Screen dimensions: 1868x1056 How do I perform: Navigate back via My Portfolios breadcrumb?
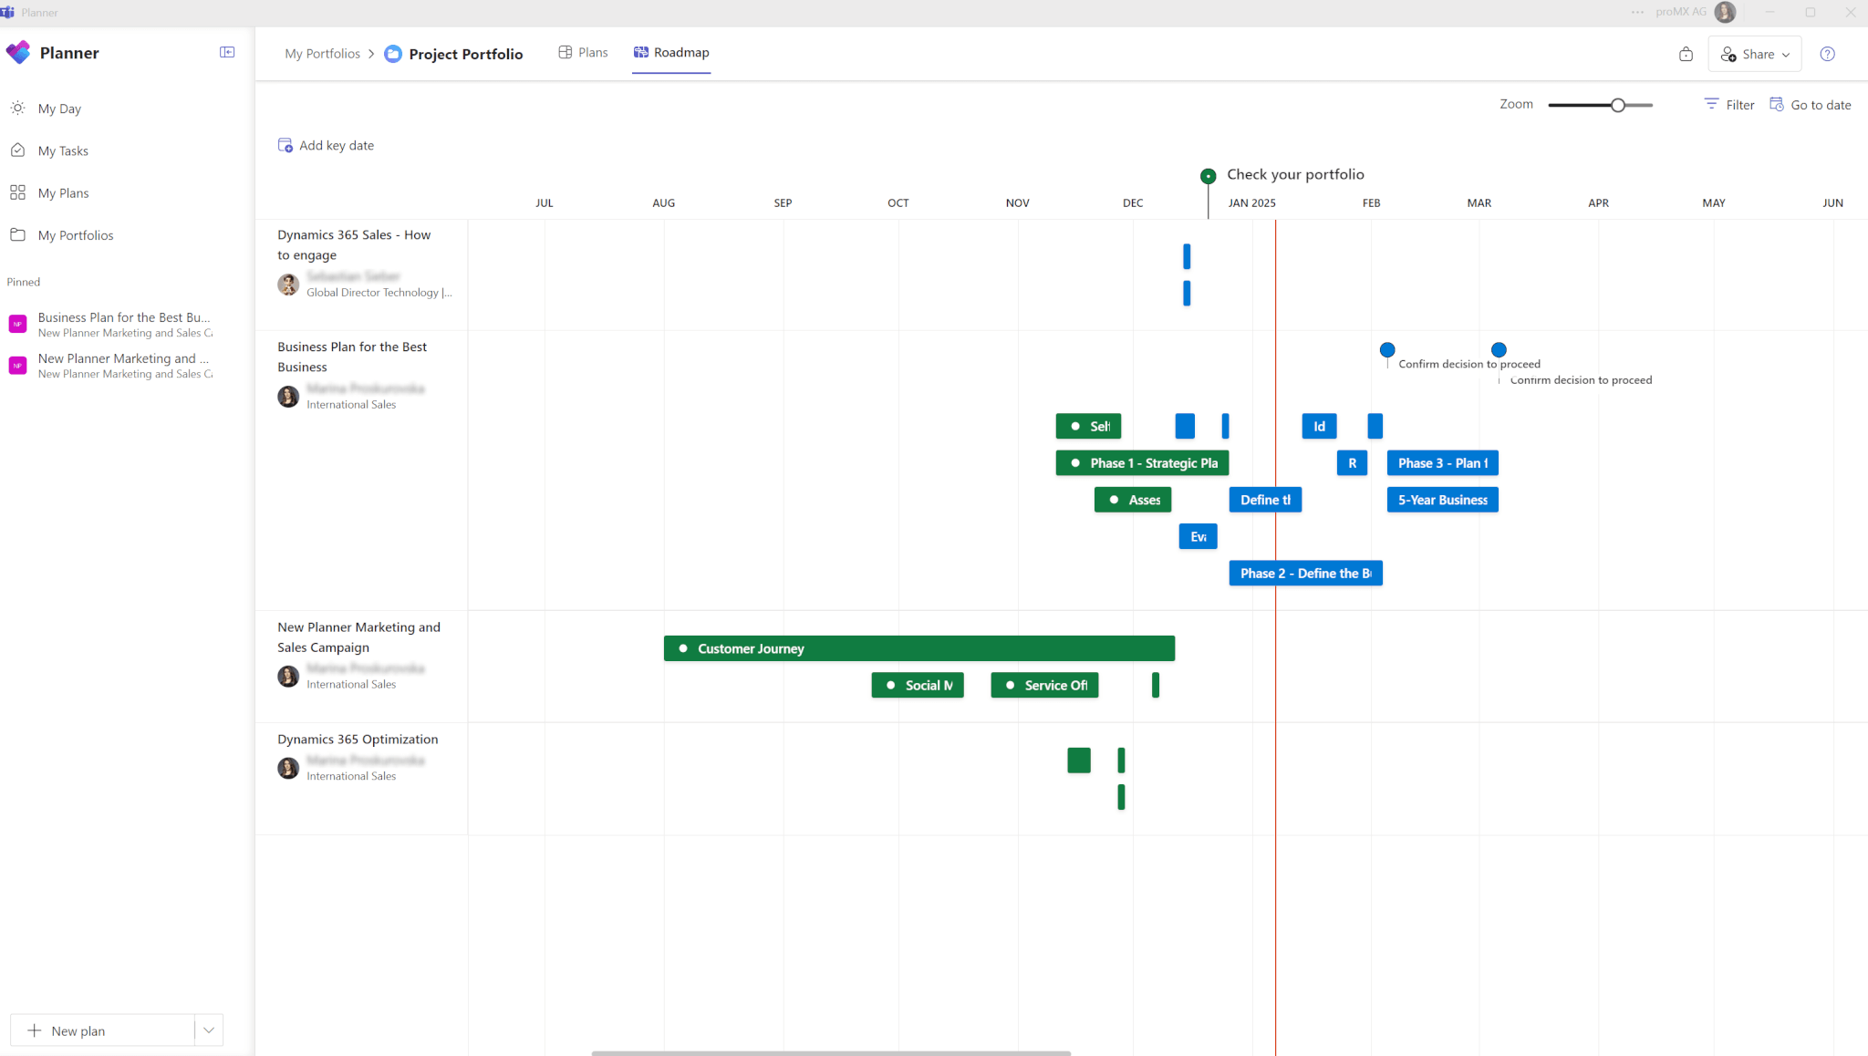point(321,53)
